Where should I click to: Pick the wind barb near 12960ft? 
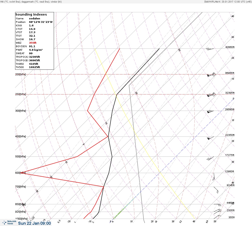click(x=214, y=177)
